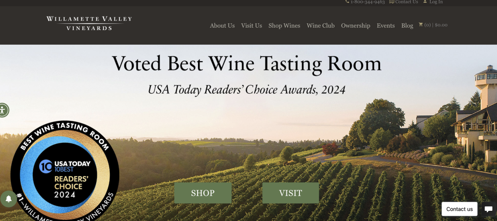This screenshot has width=497, height=221.
Task: Open the notification bell icon
Action: click(x=9, y=199)
